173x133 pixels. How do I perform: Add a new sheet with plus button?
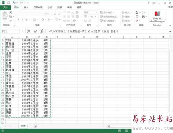click(x=35, y=126)
